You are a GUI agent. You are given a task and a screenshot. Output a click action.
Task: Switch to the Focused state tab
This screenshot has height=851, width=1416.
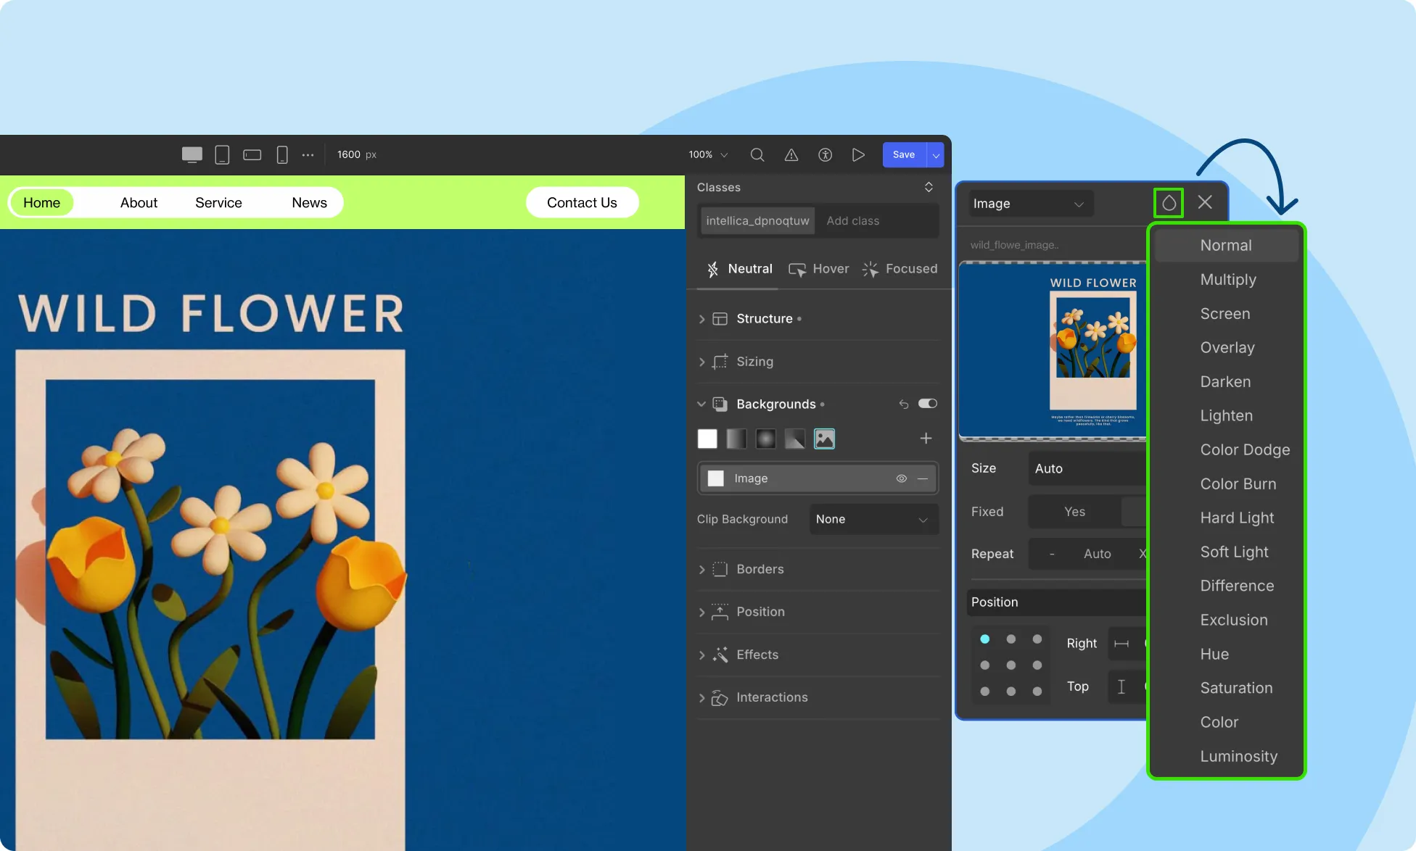900,269
